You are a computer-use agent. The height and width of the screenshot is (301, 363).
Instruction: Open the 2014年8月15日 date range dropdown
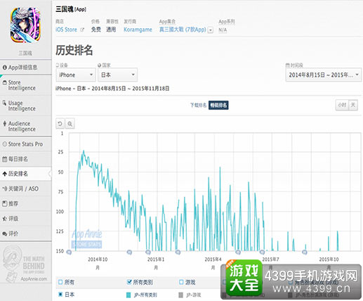click(324, 75)
